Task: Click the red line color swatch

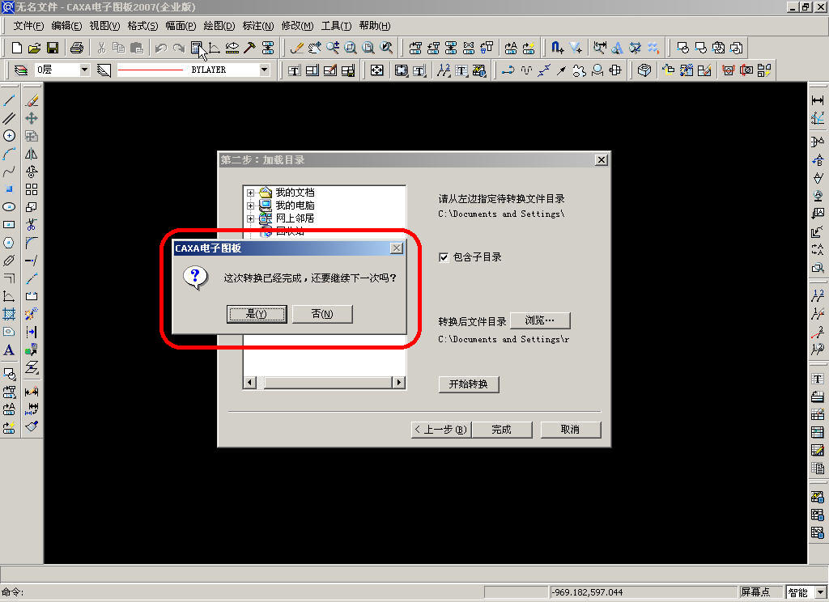Action: coord(150,70)
